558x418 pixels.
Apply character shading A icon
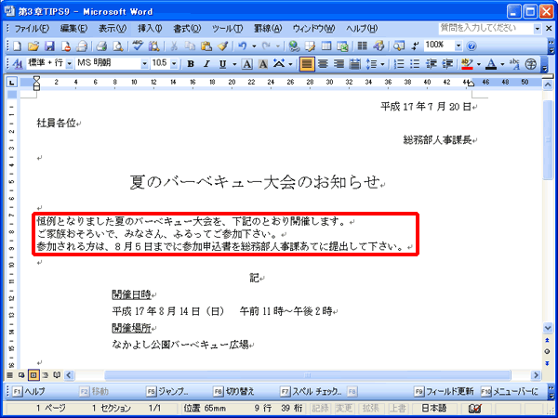point(263,64)
